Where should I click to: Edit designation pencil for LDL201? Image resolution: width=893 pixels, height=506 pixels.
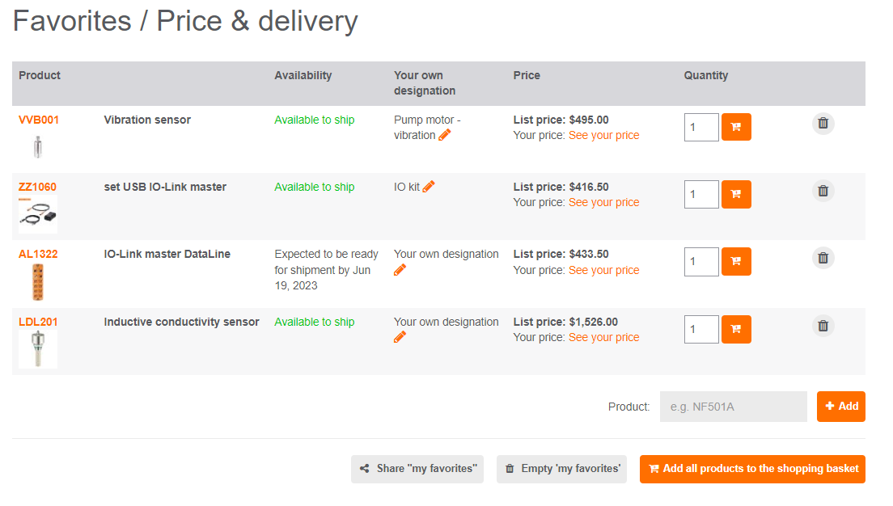400,337
